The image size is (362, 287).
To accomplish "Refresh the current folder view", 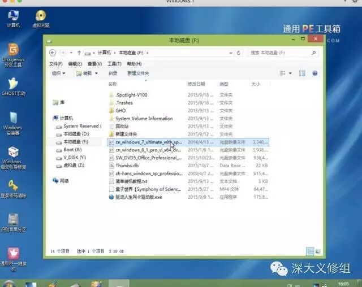I will 239,53.
